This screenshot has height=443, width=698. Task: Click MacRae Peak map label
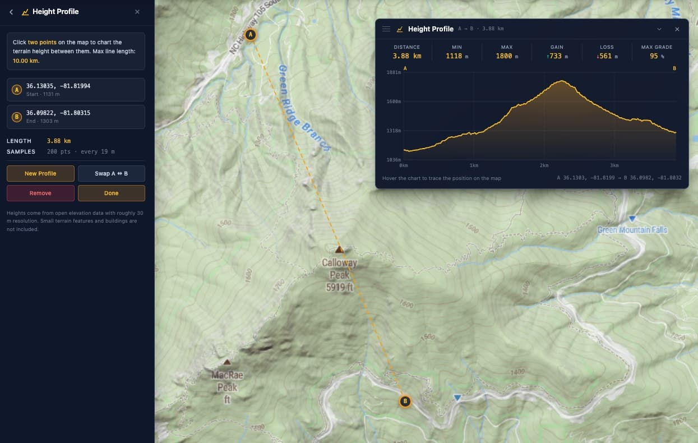click(227, 387)
